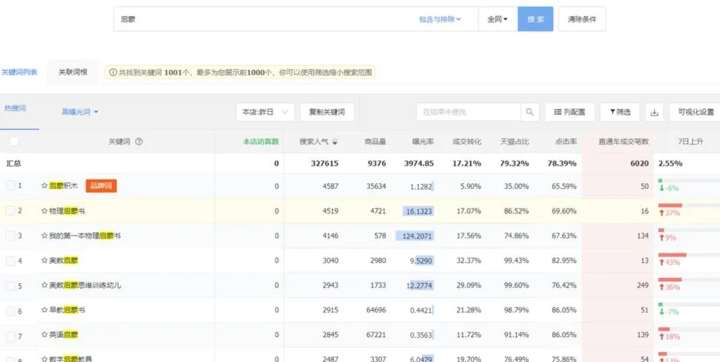
Task: Open the 包含与排除 dropdown
Action: [440, 20]
